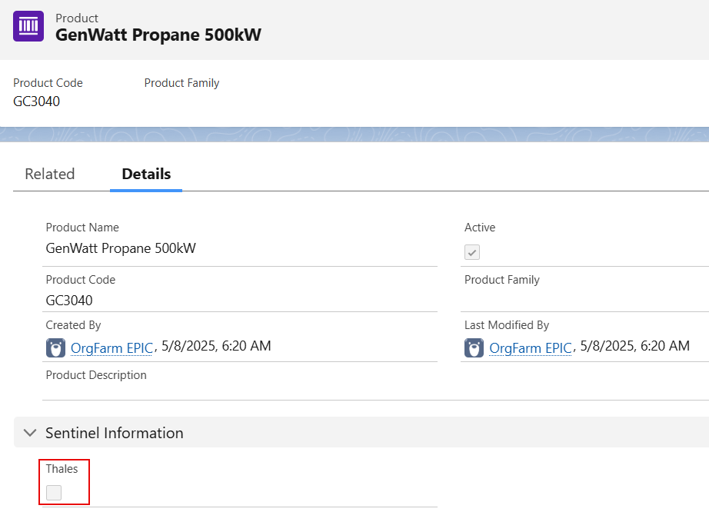Switch to the Related tab
The width and height of the screenshot is (709, 512).
pyautogui.click(x=50, y=174)
